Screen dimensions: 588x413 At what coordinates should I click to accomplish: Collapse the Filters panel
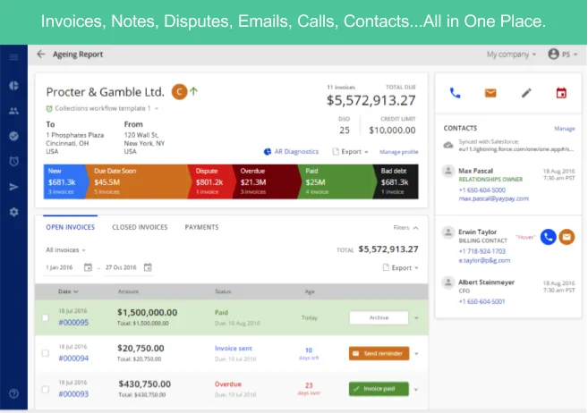pyautogui.click(x=405, y=228)
